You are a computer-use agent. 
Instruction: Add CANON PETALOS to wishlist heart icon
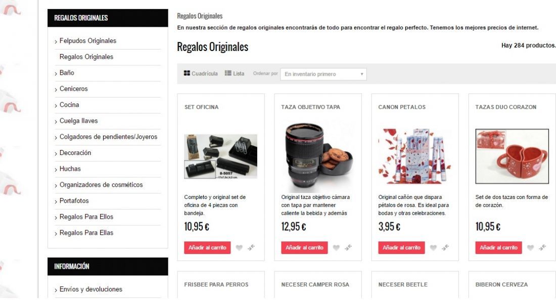point(433,248)
